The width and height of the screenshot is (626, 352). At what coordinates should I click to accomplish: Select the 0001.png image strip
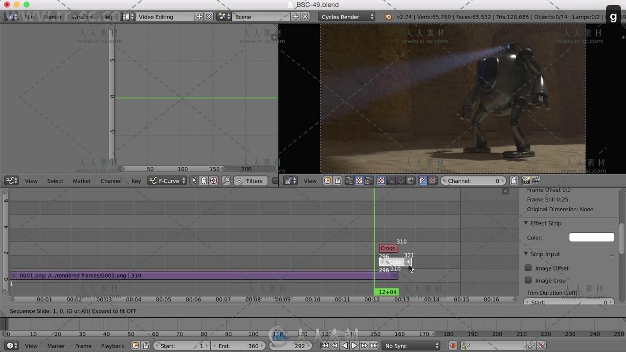pyautogui.click(x=204, y=275)
